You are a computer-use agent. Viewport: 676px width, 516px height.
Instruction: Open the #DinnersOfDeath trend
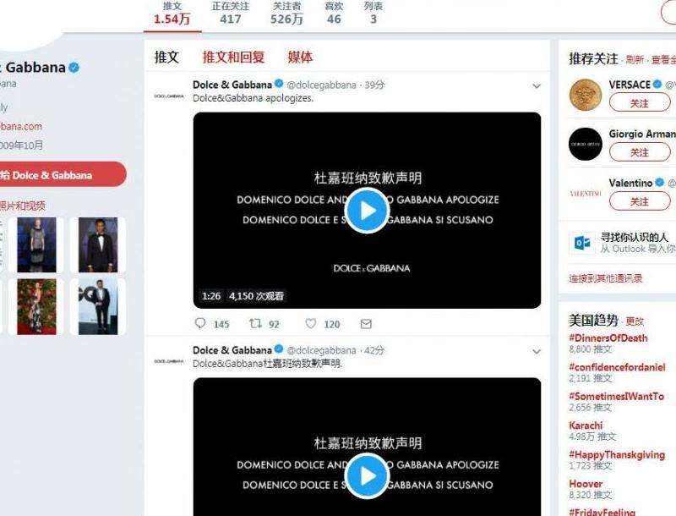point(608,338)
